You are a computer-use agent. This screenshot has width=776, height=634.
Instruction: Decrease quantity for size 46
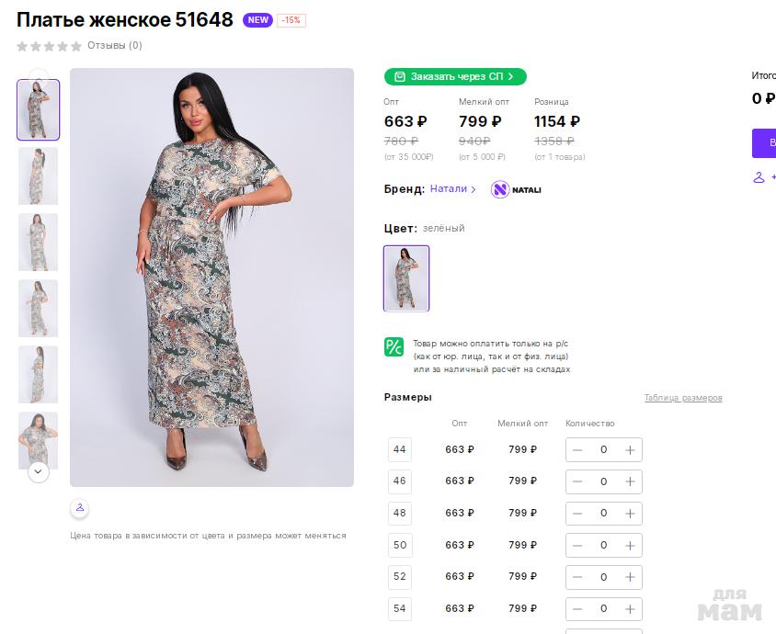pyautogui.click(x=577, y=481)
